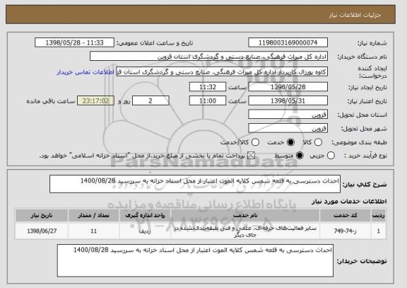Click the نام دستگاه خریدار field
407x288 pixels.
click(x=208, y=57)
